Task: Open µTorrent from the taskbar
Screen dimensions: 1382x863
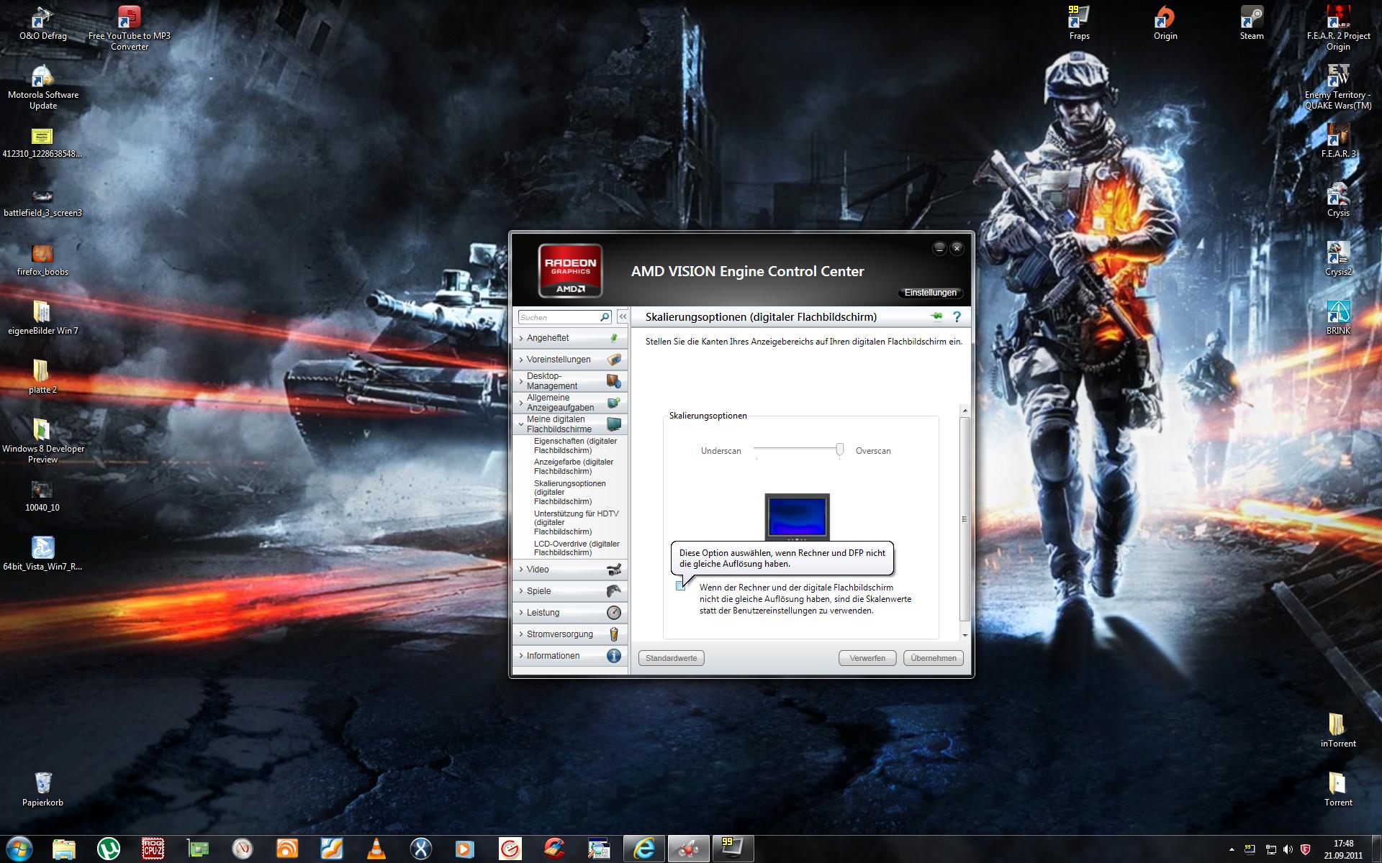Action: click(109, 849)
